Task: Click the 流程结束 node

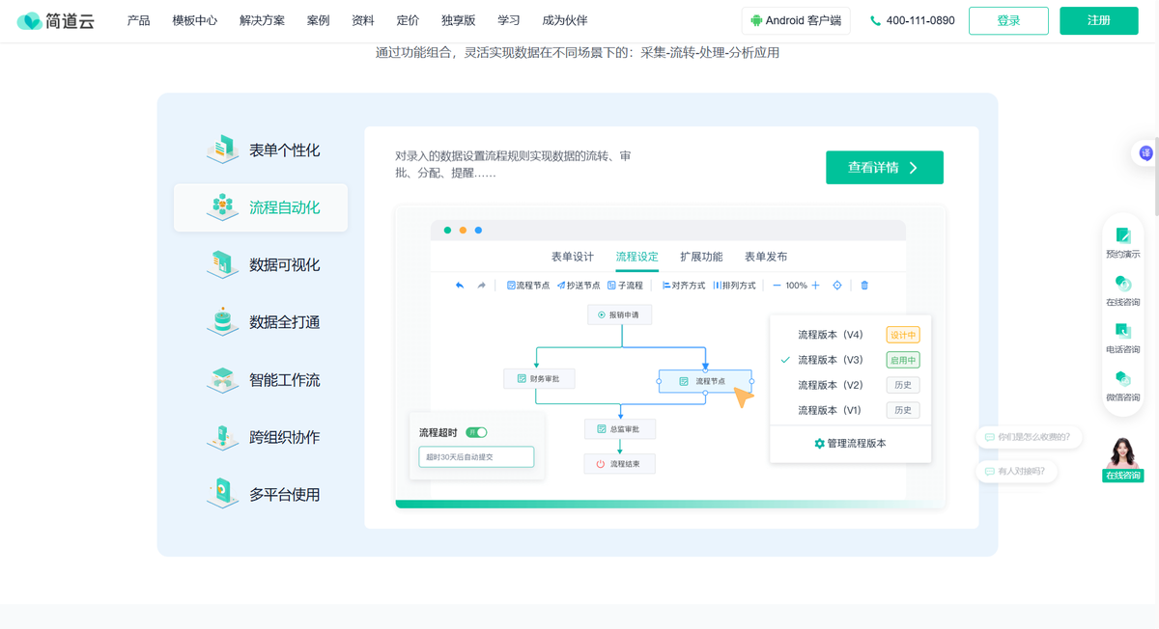Action: 619,464
